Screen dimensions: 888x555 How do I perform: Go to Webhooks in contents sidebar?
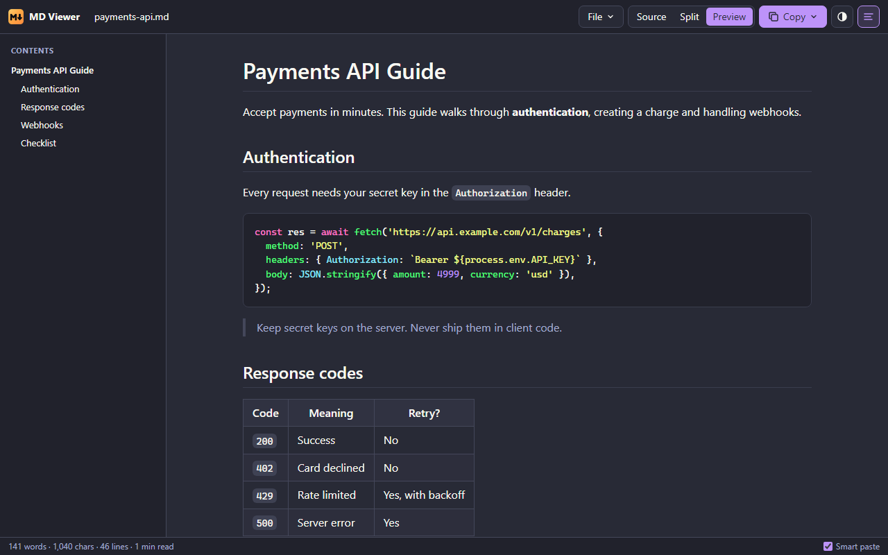(42, 125)
